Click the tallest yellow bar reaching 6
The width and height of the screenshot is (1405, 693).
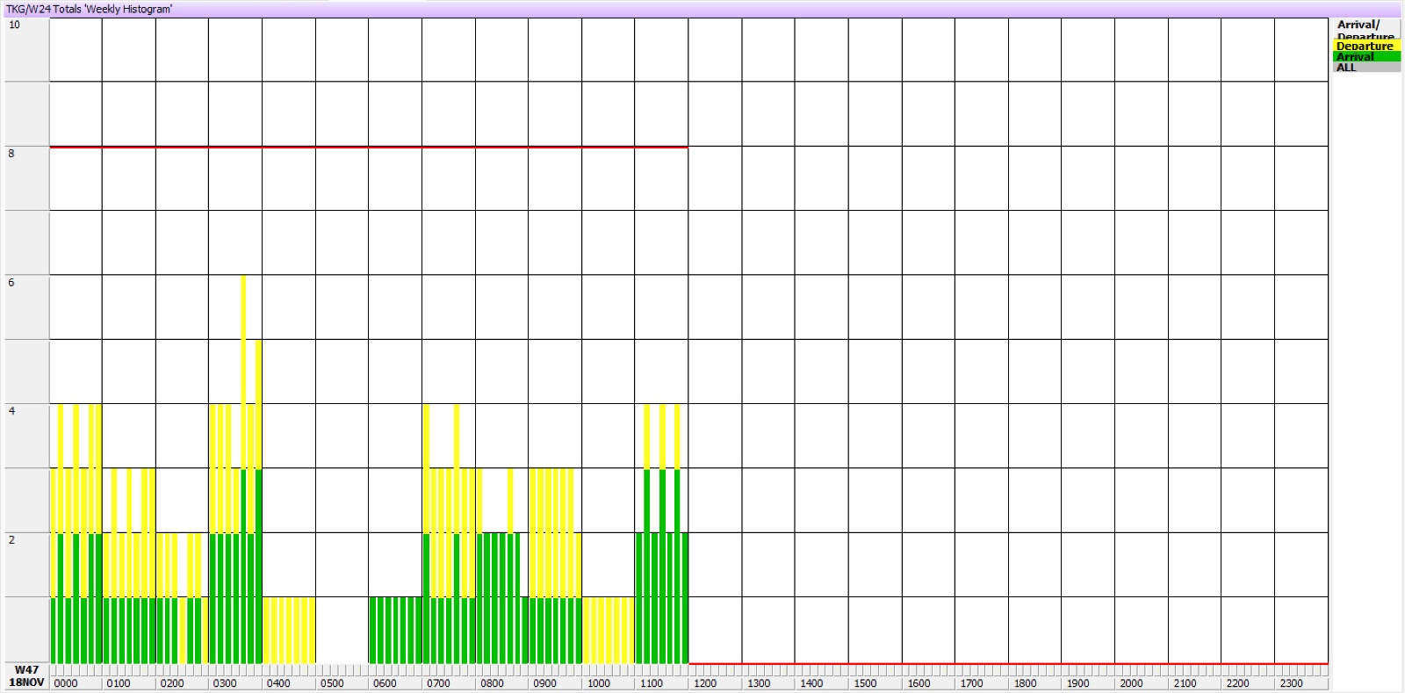(243, 351)
